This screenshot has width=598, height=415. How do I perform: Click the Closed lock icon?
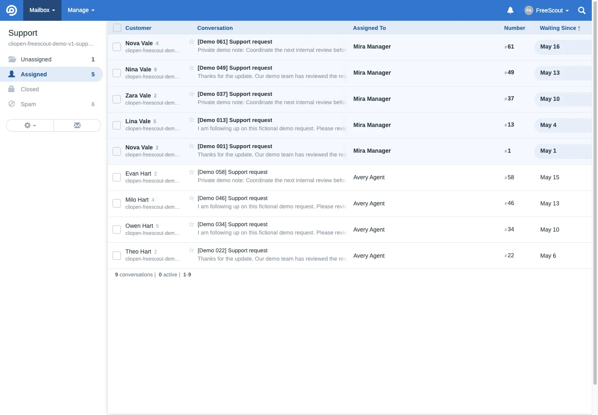[x=12, y=89]
